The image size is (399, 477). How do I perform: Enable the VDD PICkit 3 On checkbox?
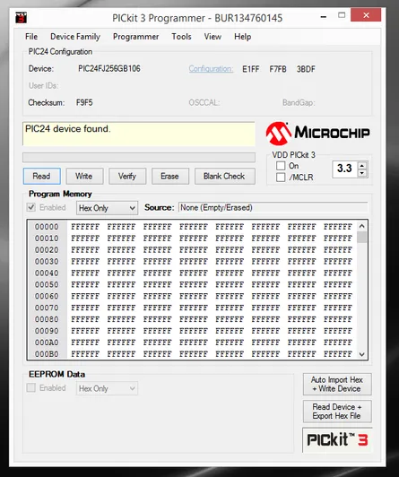pyautogui.click(x=281, y=166)
